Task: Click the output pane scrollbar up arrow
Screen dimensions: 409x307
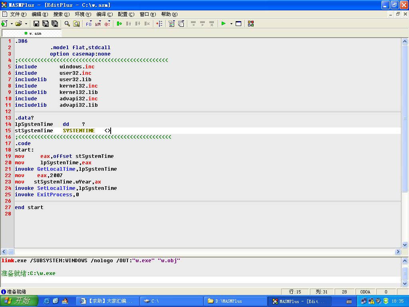Action: tap(405, 261)
